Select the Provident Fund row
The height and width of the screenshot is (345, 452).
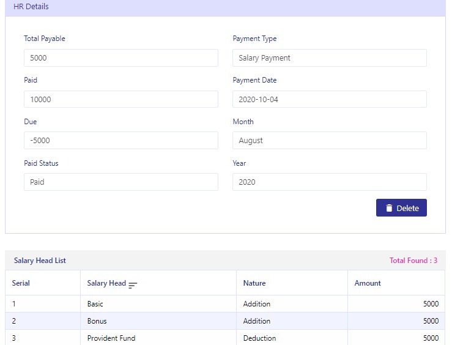[225, 338]
